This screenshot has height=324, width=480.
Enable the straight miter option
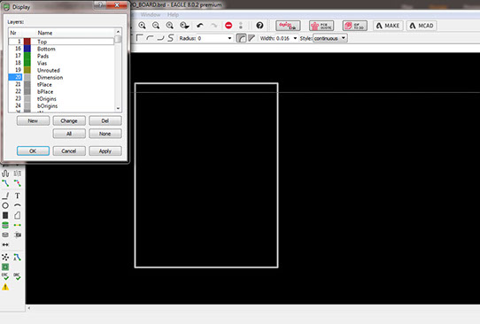252,38
